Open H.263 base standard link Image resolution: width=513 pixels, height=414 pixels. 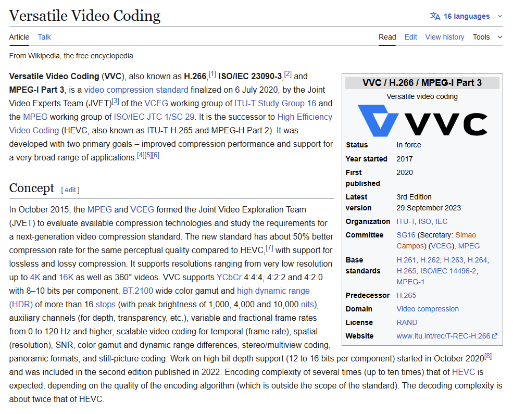454,260
